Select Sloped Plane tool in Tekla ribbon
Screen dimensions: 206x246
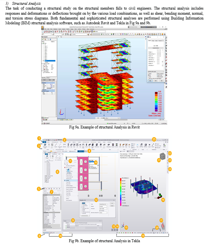point(52,146)
